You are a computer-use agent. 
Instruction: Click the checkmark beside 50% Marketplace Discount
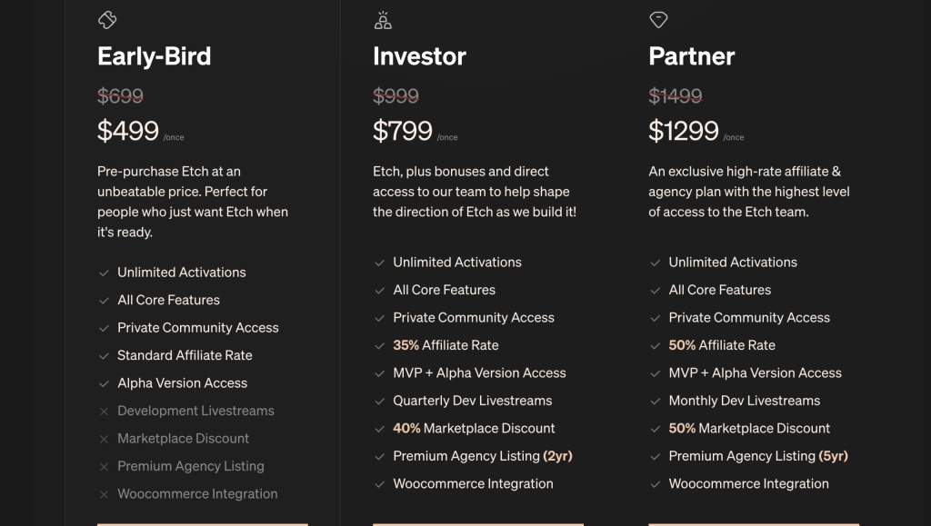pyautogui.click(x=655, y=429)
